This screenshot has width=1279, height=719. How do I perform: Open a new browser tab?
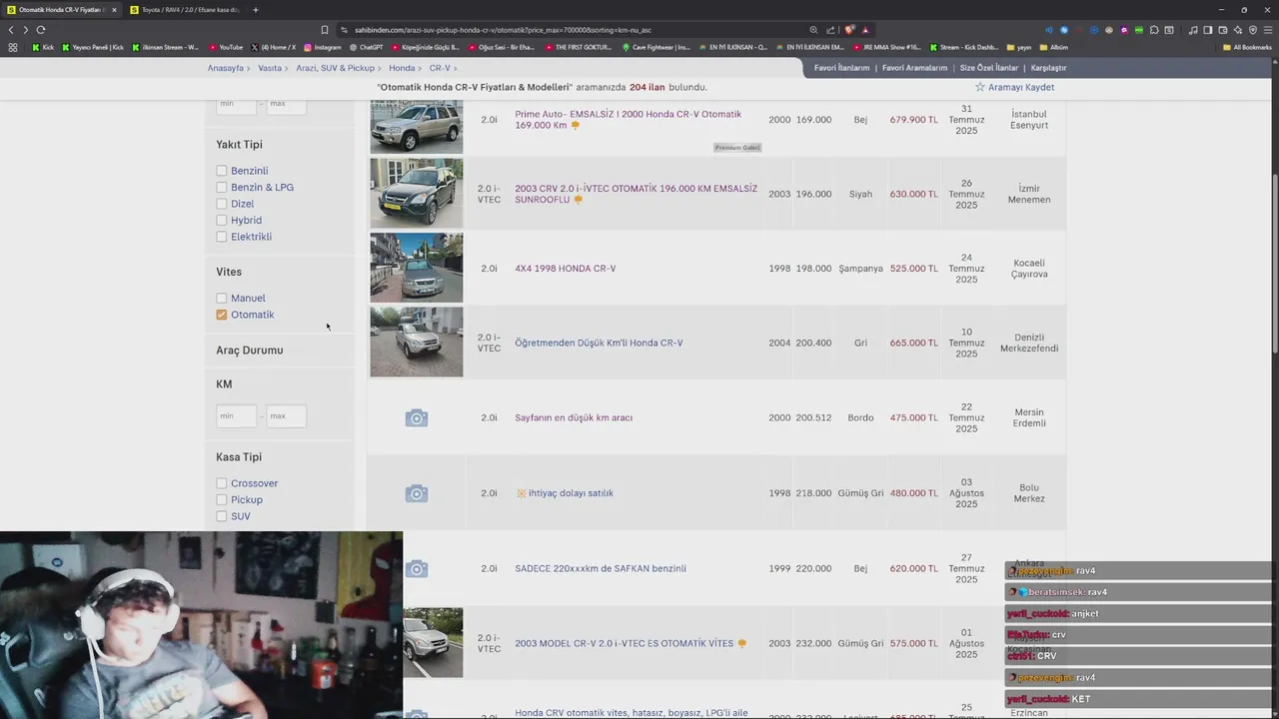[256, 10]
